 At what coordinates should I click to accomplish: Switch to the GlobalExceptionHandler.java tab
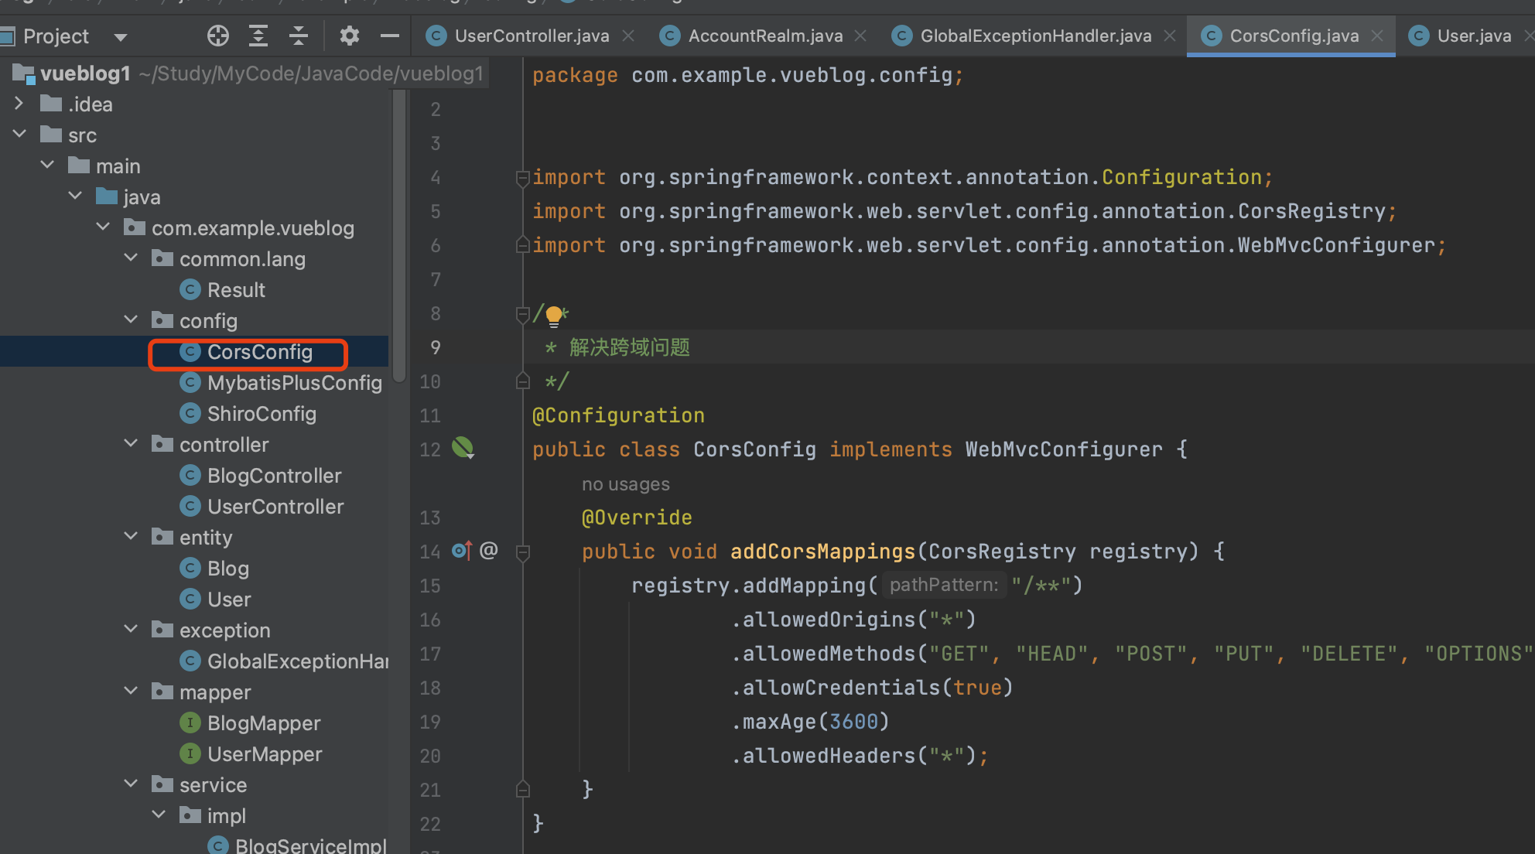tap(1035, 36)
